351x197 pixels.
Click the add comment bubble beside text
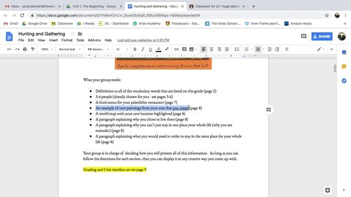(x=268, y=109)
